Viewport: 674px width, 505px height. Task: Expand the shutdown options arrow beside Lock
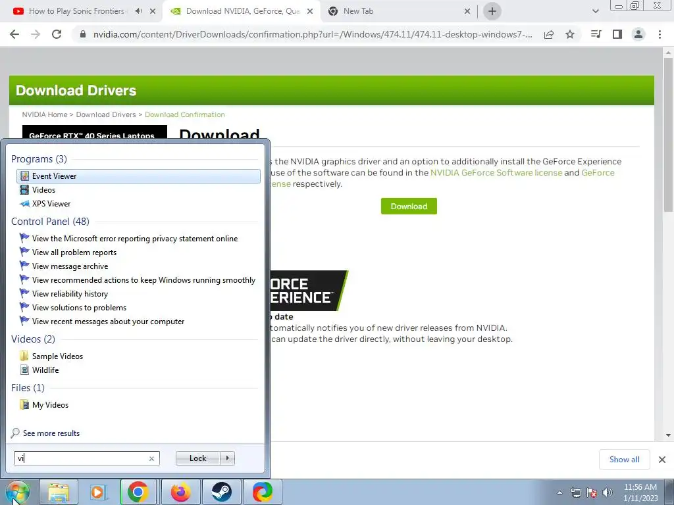click(227, 458)
